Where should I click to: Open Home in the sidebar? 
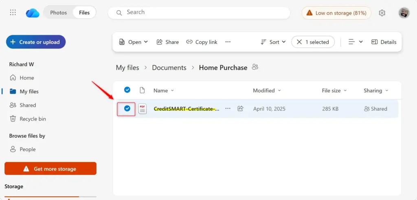[22, 78]
